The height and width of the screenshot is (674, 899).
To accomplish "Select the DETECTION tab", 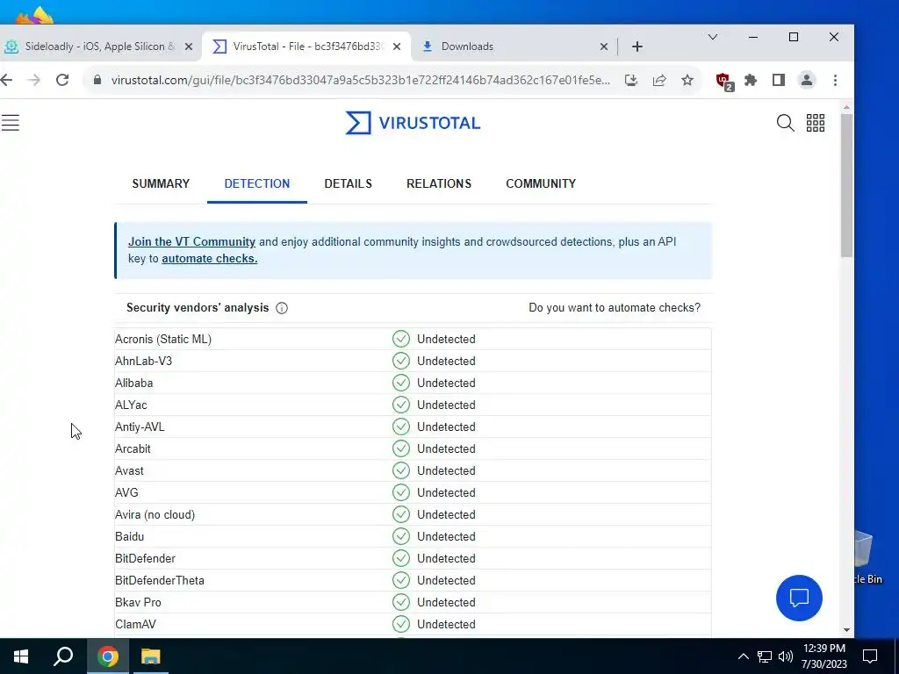I will 257,183.
